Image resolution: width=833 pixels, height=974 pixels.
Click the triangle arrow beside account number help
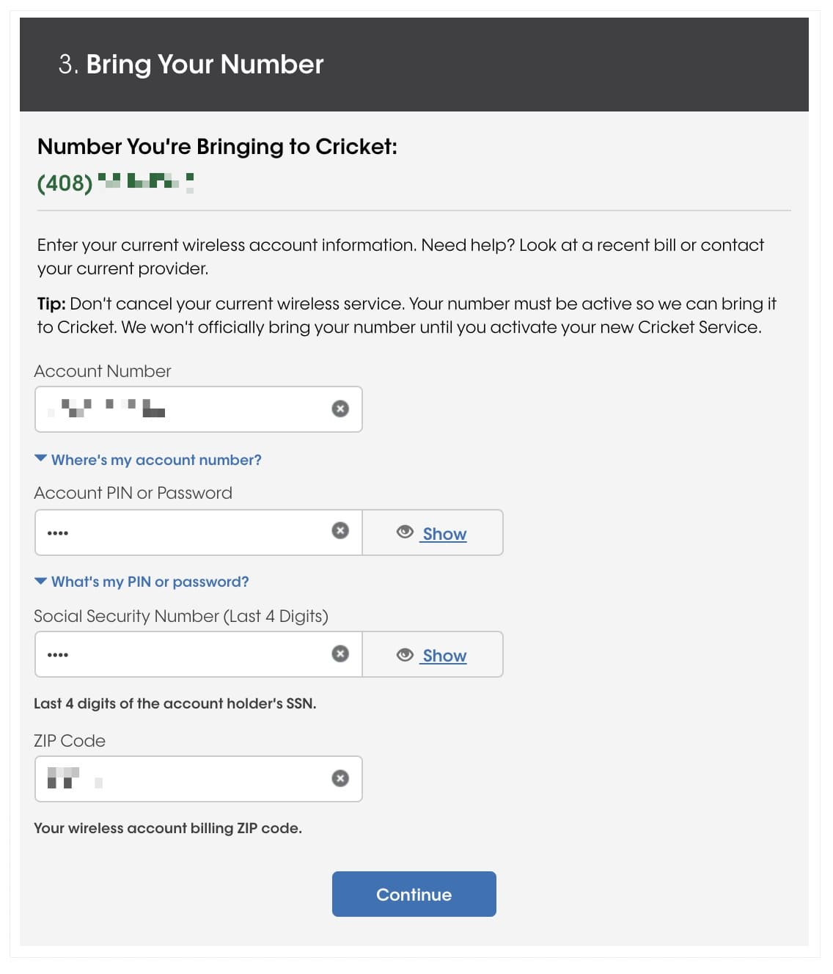click(41, 458)
